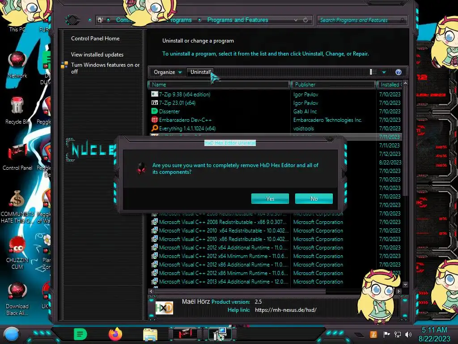Select the Embarcadero Dev-C++ icon

point(154,120)
